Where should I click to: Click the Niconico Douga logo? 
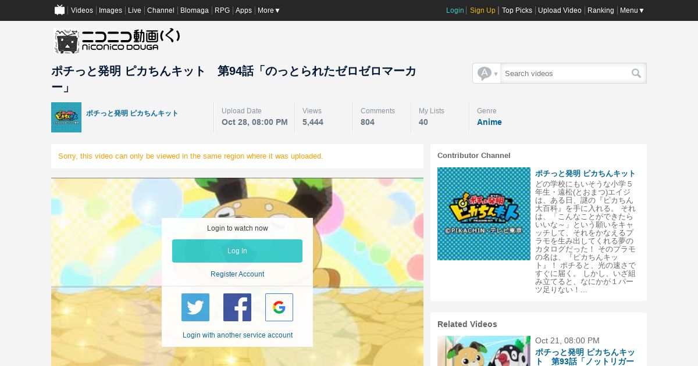coord(117,41)
